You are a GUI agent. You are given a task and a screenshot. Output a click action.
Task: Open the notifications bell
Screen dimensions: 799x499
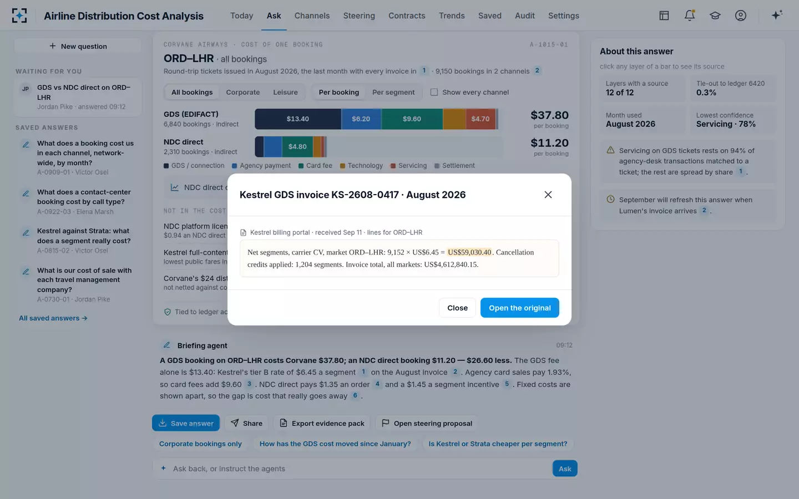(690, 16)
